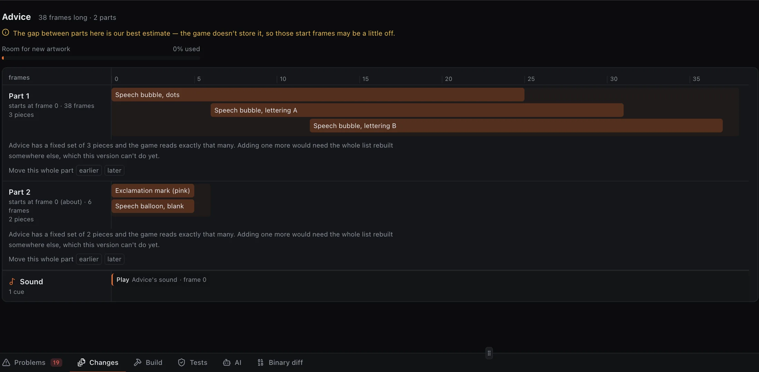Open the Binary diff tab

point(280,362)
